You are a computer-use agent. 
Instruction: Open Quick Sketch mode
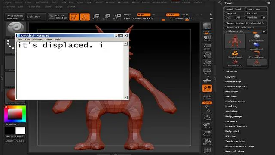(x=58, y=17)
